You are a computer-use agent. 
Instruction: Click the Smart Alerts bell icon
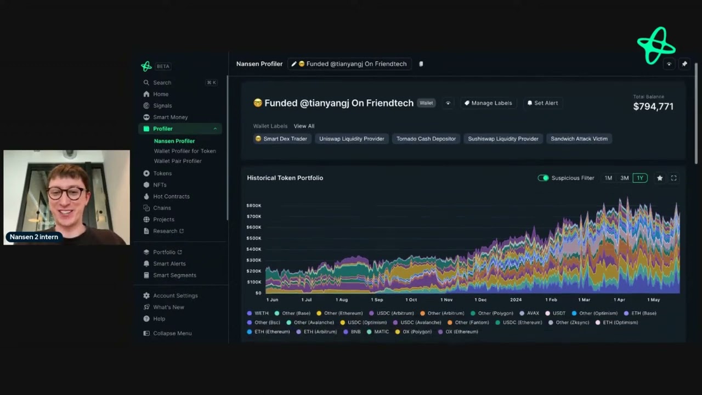click(x=146, y=264)
